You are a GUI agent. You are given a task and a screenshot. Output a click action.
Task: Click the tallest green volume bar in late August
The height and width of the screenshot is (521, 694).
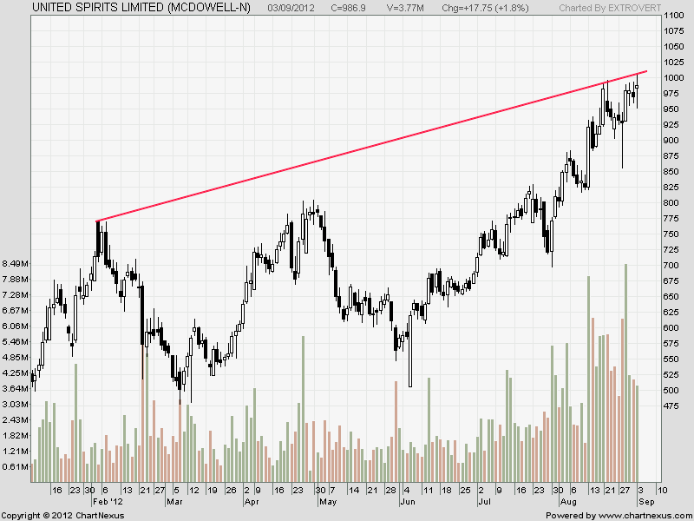[x=625, y=373]
